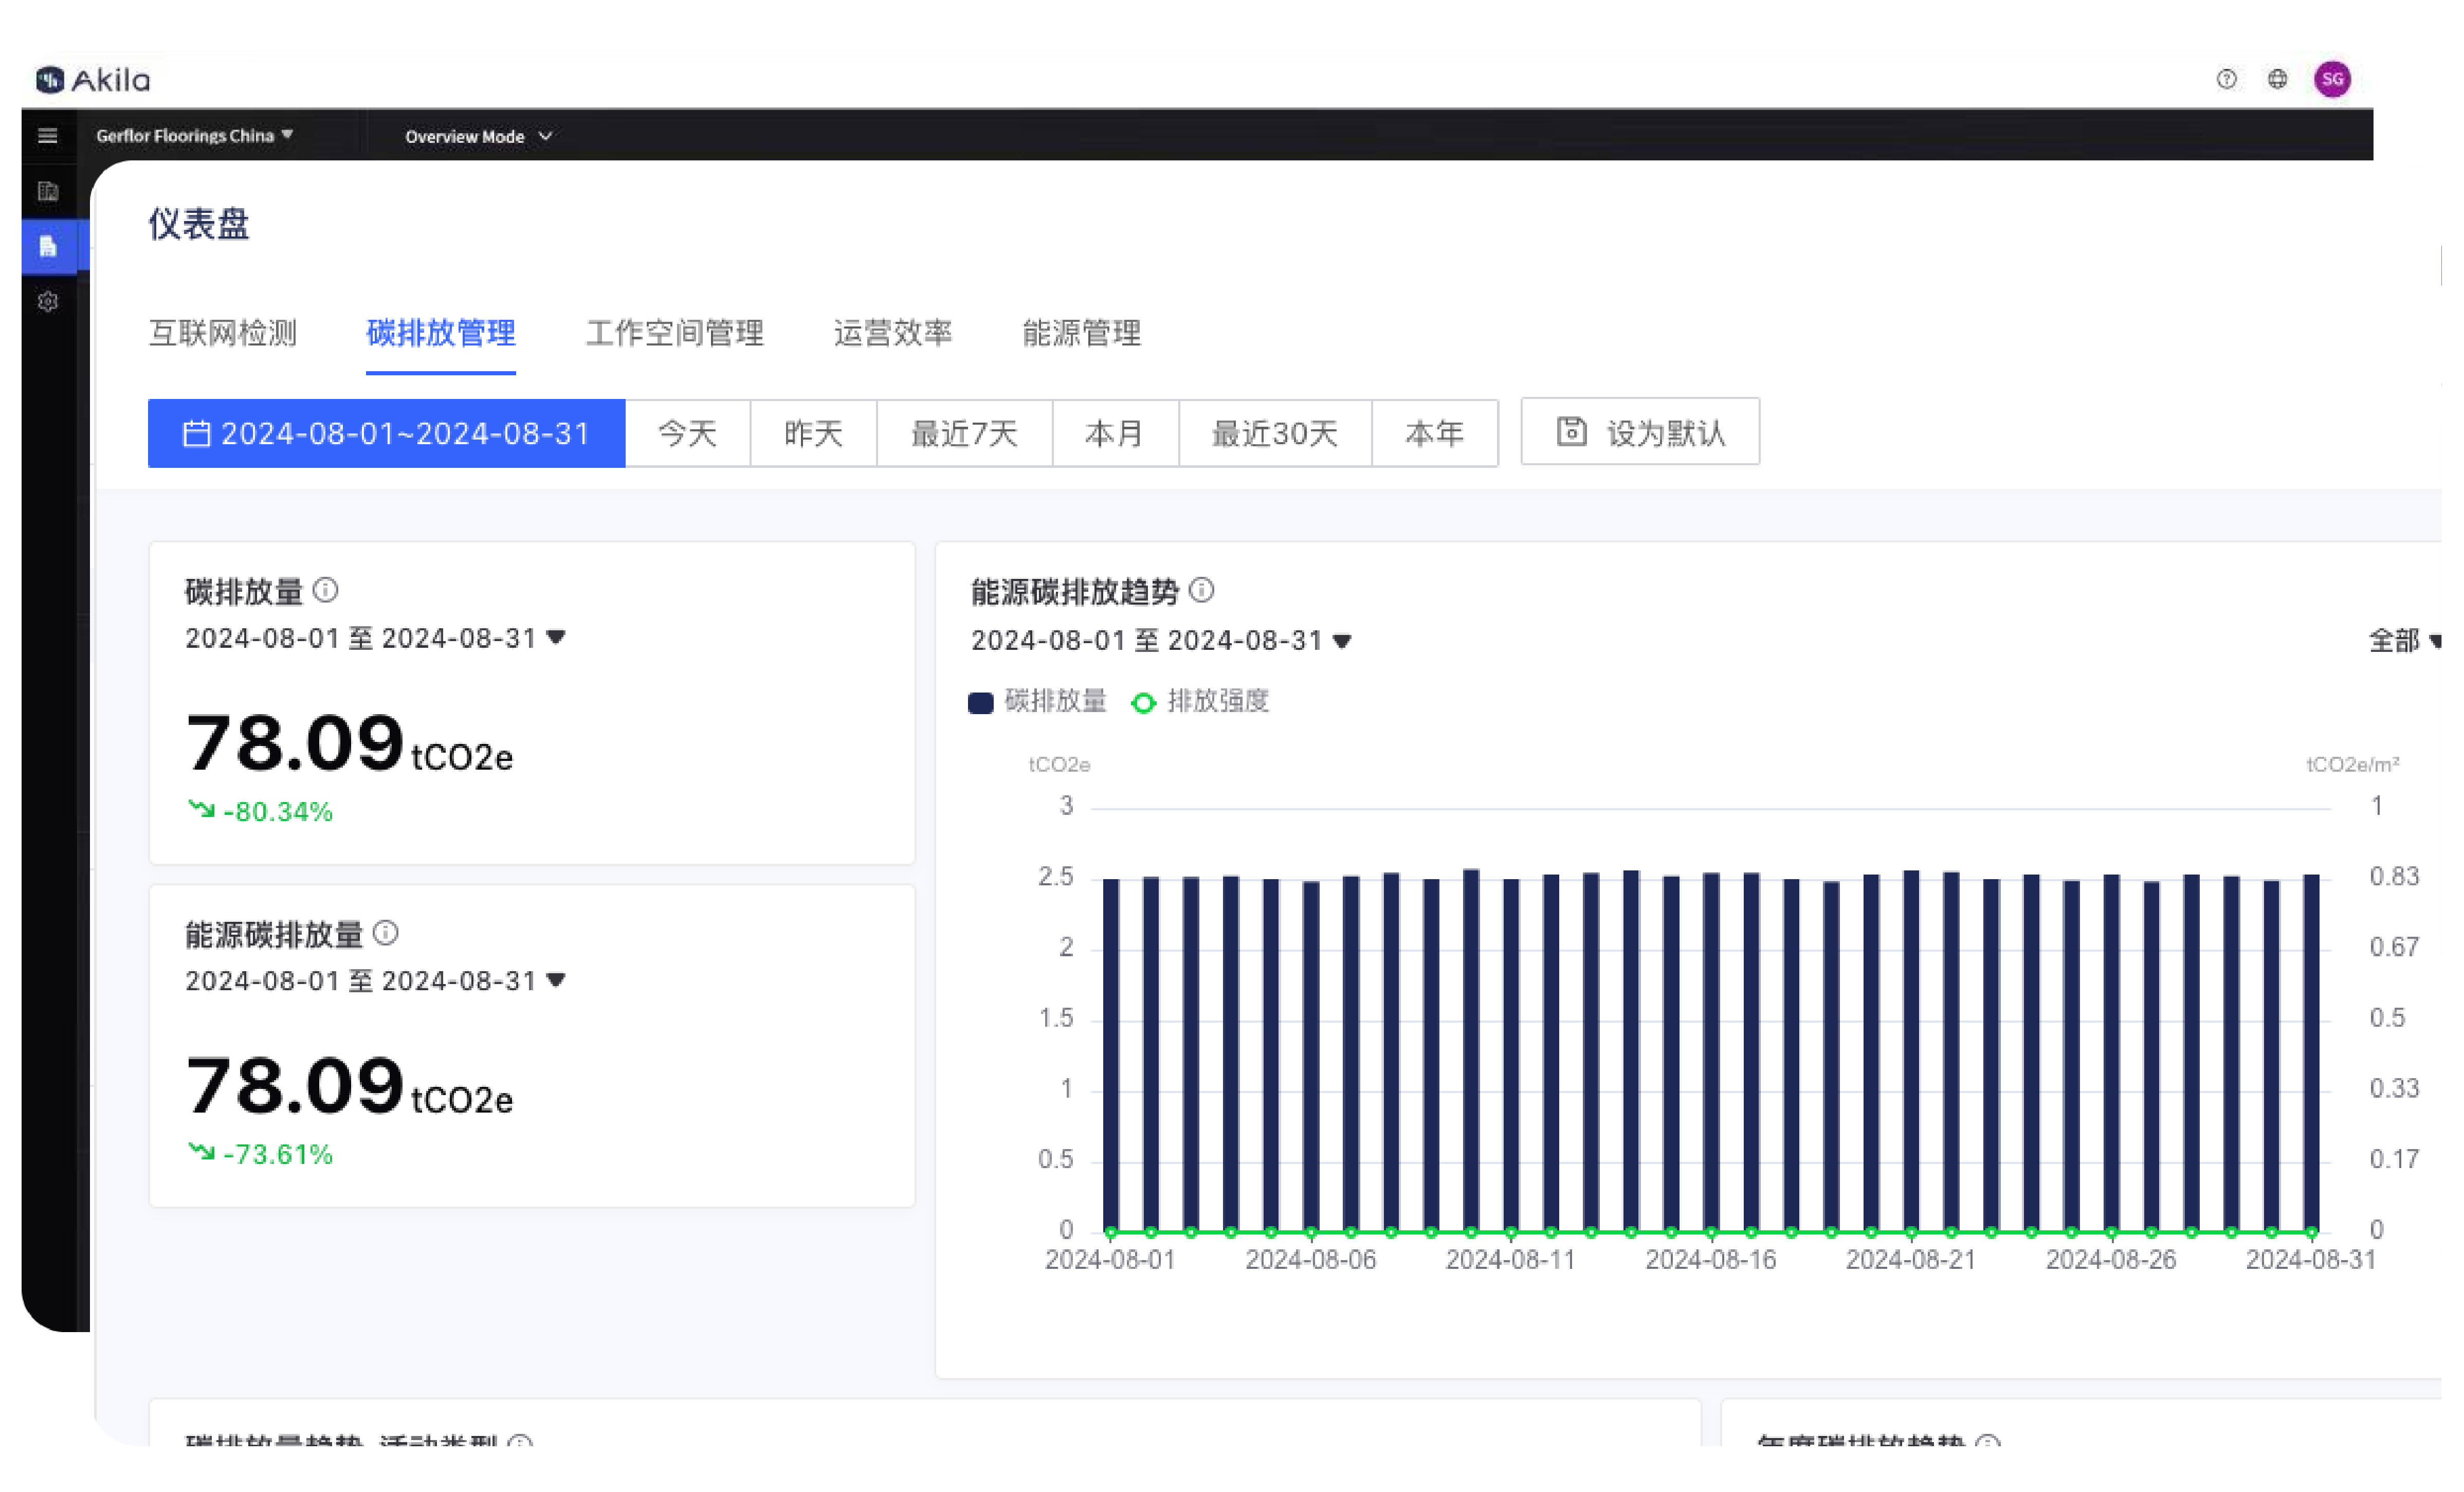Expand the Gerflor Floorings China dropdown

196,136
